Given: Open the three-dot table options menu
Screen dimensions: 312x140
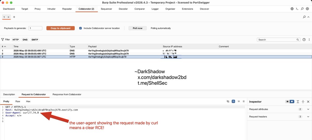Looking at the screenshot, I should click(309, 40).
